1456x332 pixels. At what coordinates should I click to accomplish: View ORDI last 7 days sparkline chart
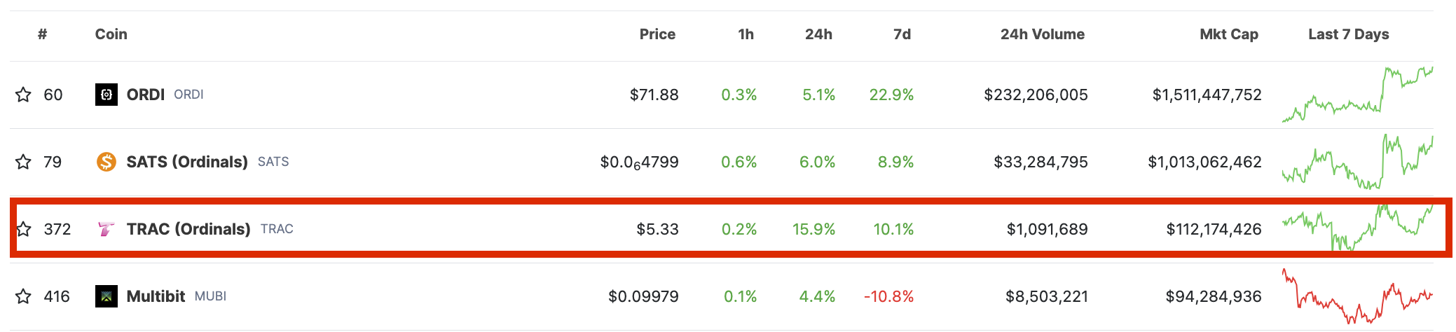1357,95
